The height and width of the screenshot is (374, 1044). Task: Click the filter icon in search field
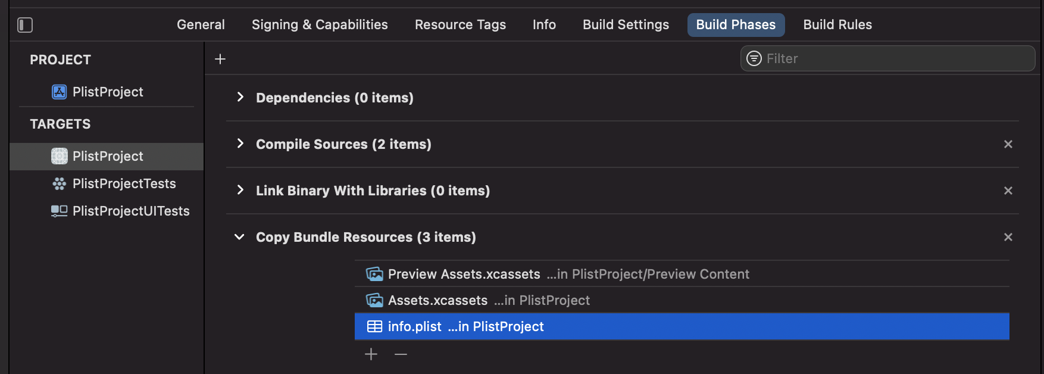[754, 58]
